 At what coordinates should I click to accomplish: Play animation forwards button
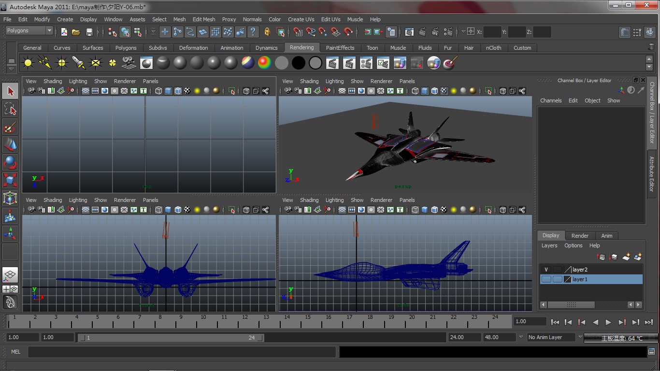608,322
